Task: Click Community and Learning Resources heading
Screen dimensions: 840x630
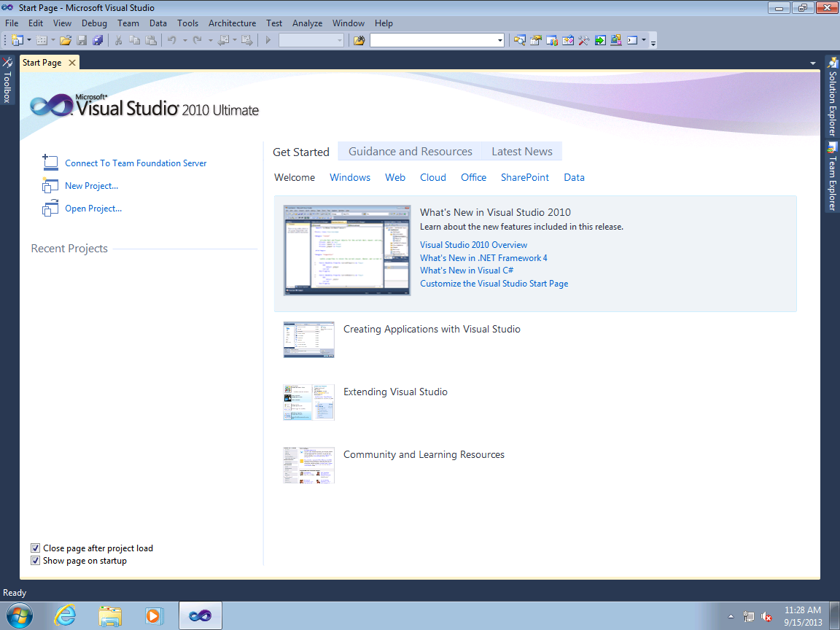Action: (424, 455)
